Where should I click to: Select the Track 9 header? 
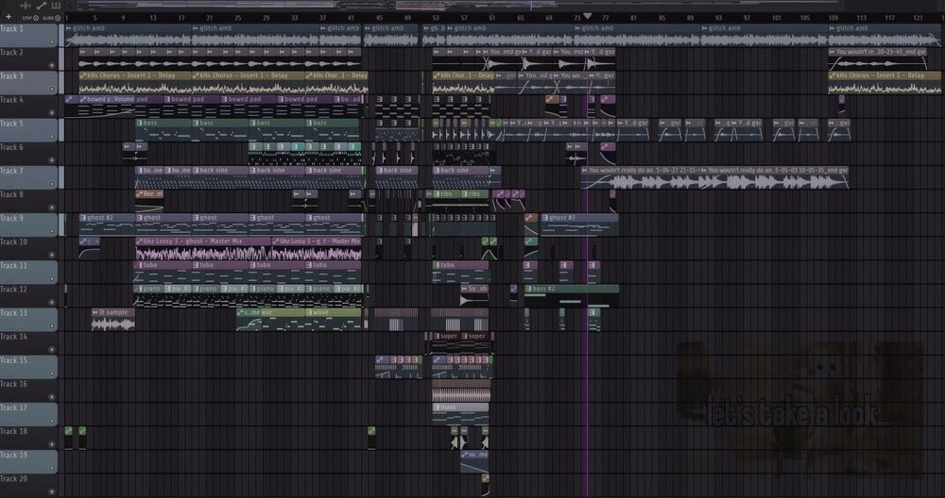28,224
